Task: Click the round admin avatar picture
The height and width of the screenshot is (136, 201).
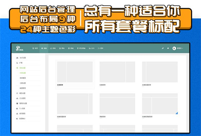Action: point(174,48)
